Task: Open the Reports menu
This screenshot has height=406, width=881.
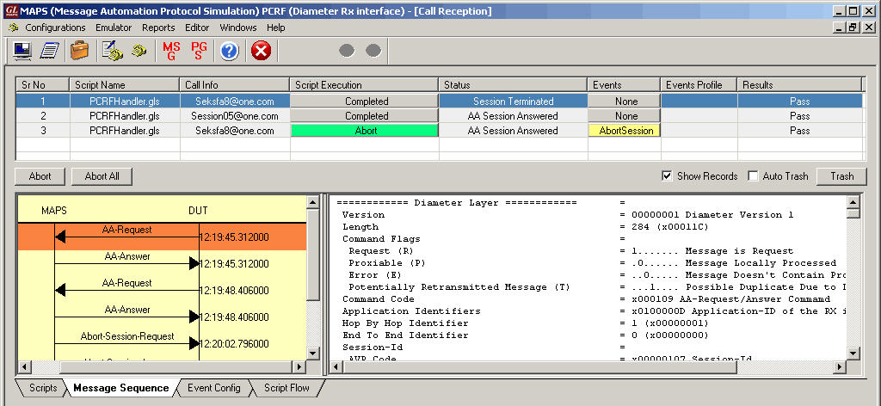Action: point(158,28)
